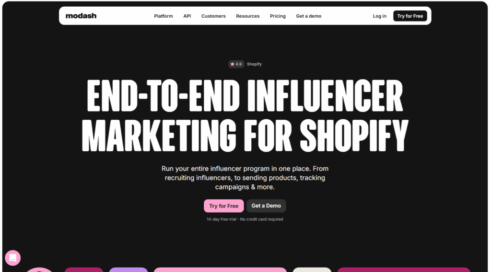Click the beige card at the bottom

click(312, 269)
